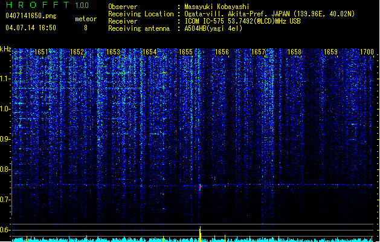The image size is (380, 242).
Task: Click the tall yellow peak in the power graph
Action: click(200, 234)
